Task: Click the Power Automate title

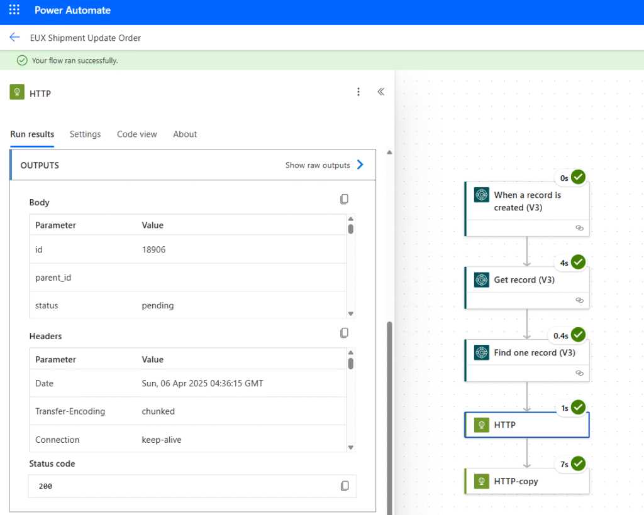Action: pyautogui.click(x=72, y=10)
